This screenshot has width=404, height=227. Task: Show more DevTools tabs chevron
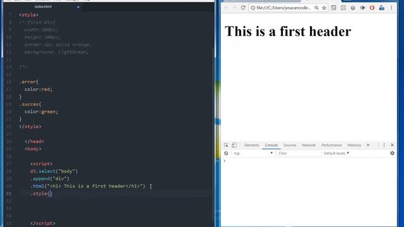[x=368, y=145]
